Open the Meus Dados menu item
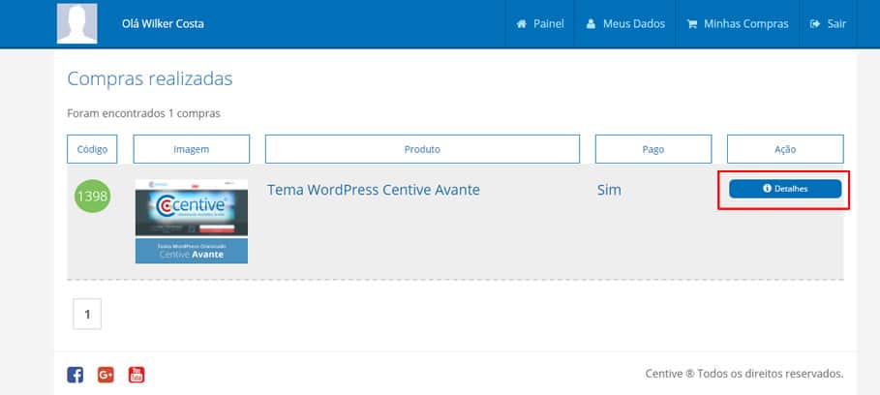Viewport: 880px width, 395px height. (625, 24)
